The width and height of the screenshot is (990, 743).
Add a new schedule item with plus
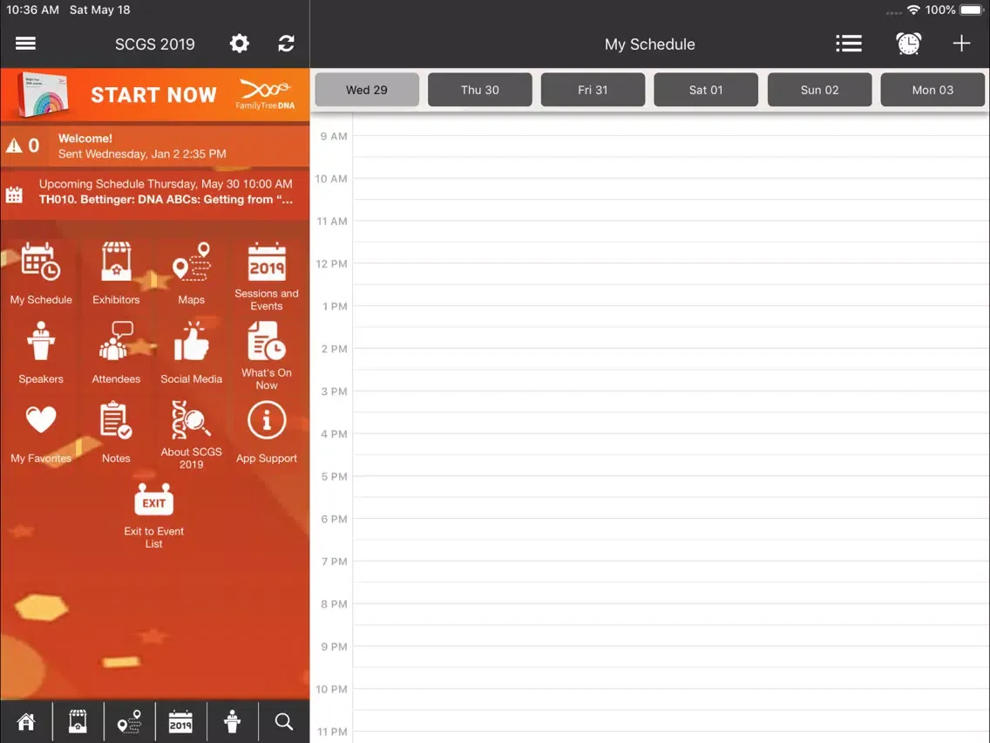pos(961,44)
